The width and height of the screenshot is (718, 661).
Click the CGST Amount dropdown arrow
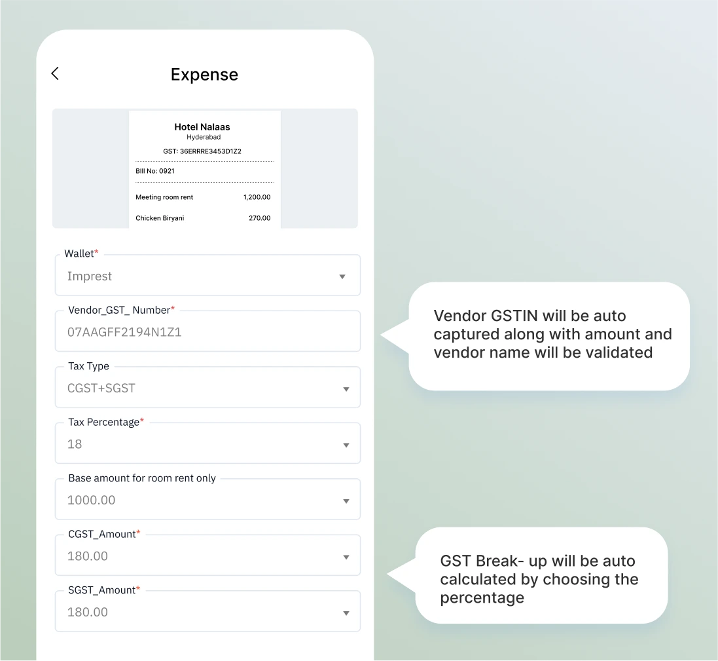click(346, 557)
